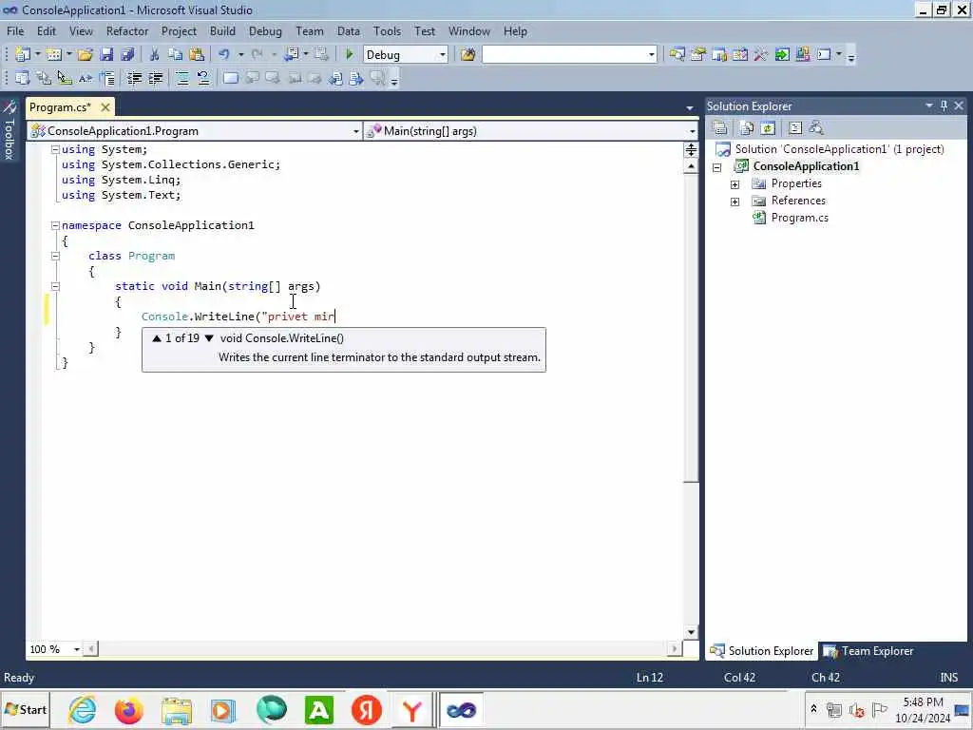Click the Open File folder icon
The height and width of the screenshot is (730, 973).
click(x=85, y=54)
